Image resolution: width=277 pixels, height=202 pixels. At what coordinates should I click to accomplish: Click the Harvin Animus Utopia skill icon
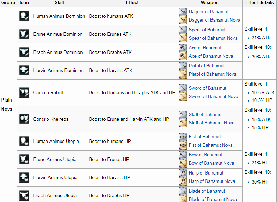click(x=24, y=178)
